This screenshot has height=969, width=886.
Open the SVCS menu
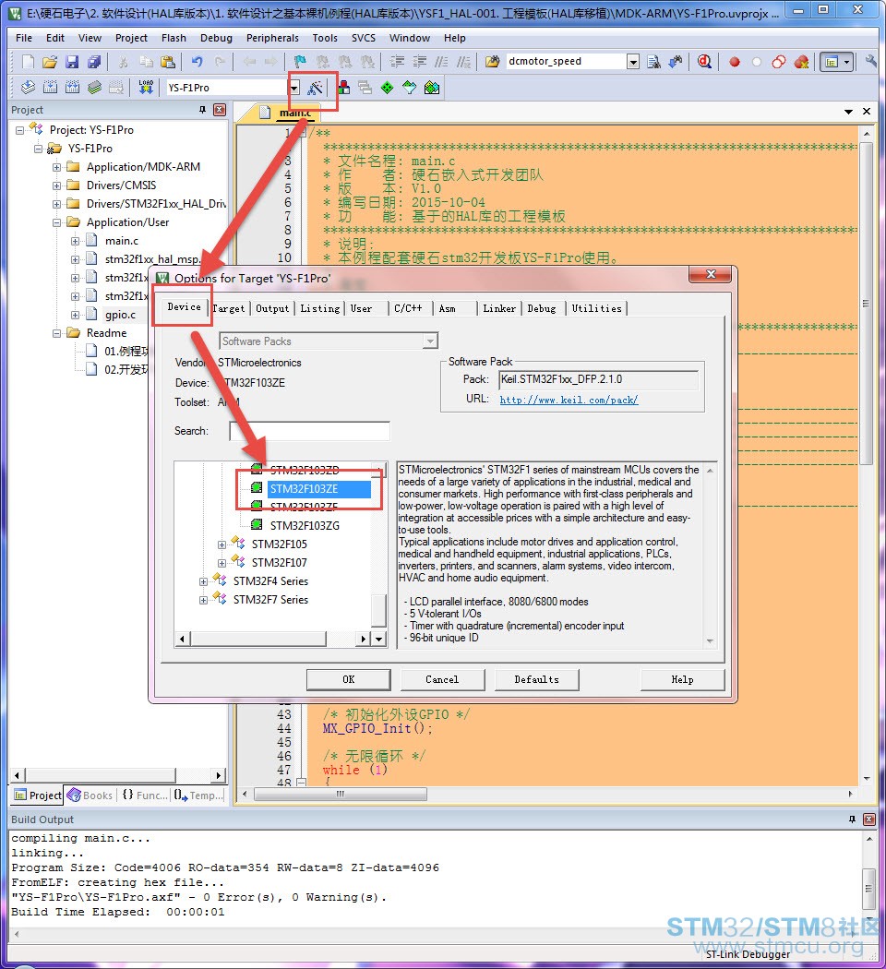pyautogui.click(x=364, y=38)
